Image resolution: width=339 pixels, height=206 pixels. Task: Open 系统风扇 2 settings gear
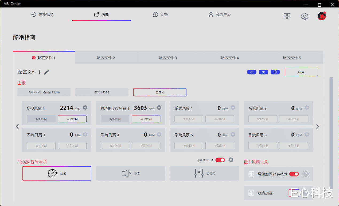tap(307, 108)
